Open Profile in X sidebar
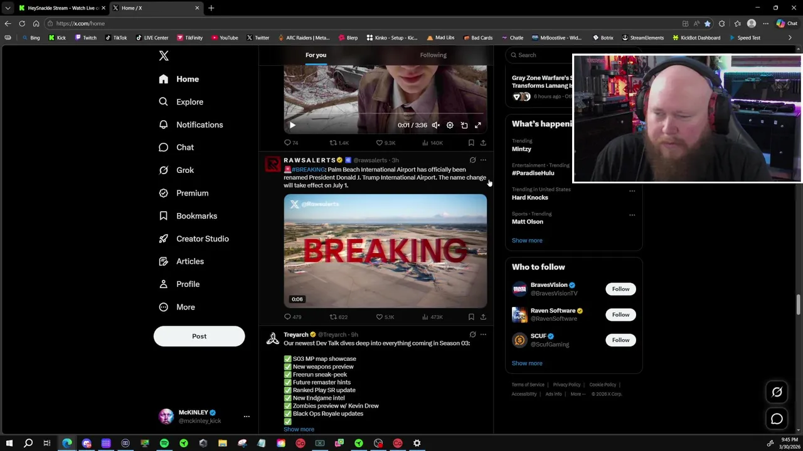The width and height of the screenshot is (803, 451). [x=179, y=284]
